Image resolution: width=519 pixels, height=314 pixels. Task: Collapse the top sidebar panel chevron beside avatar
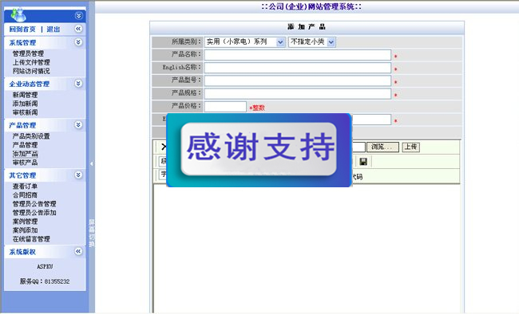coord(78,15)
